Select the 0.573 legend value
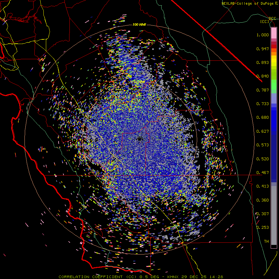 263,145
